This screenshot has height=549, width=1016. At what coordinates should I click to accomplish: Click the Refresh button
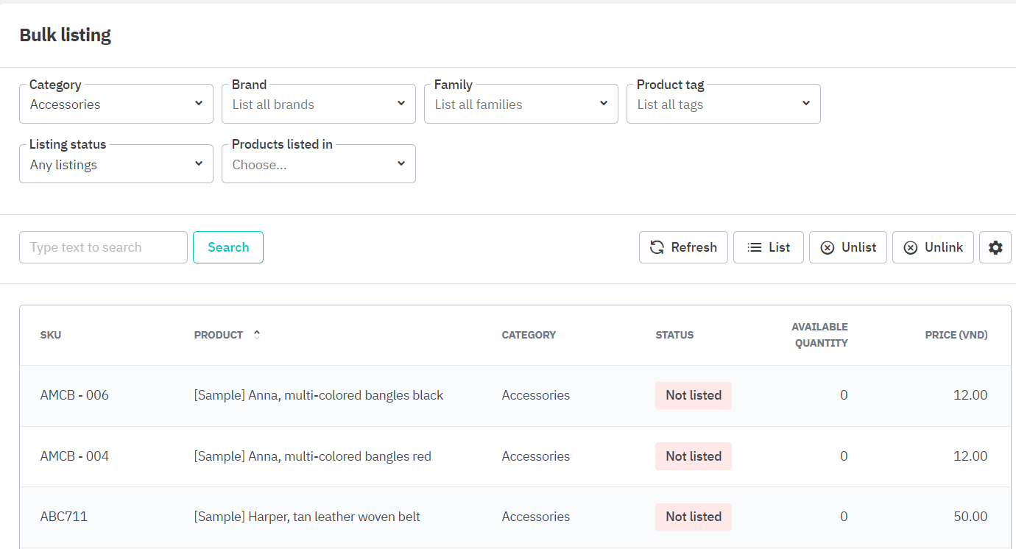click(x=683, y=247)
